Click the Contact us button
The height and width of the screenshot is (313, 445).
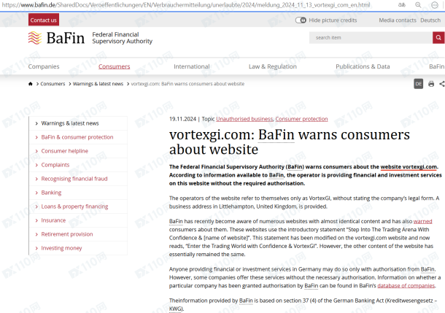[44, 20]
